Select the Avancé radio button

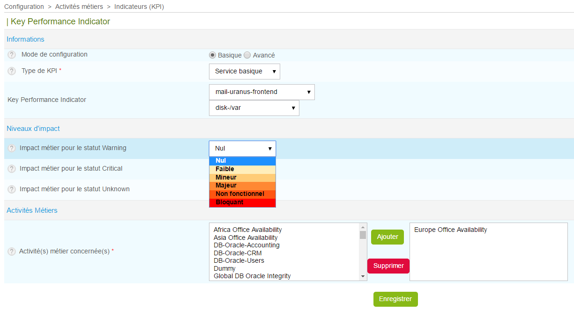click(x=247, y=55)
